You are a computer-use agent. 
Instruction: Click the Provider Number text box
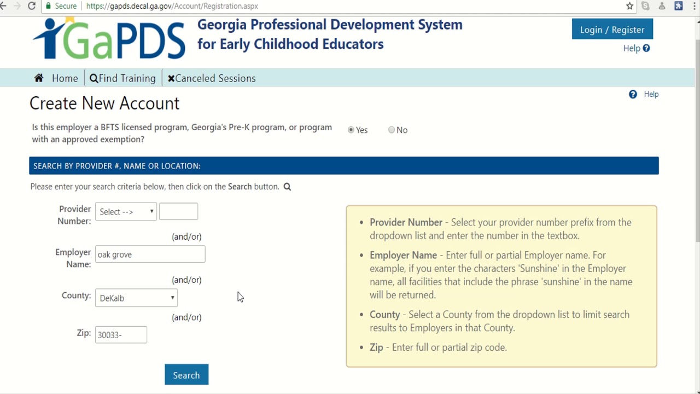coord(178,211)
